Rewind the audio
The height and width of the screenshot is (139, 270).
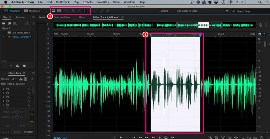(x=140, y=137)
